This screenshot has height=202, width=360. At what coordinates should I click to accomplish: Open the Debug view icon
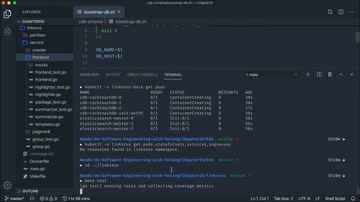coord(7,31)
